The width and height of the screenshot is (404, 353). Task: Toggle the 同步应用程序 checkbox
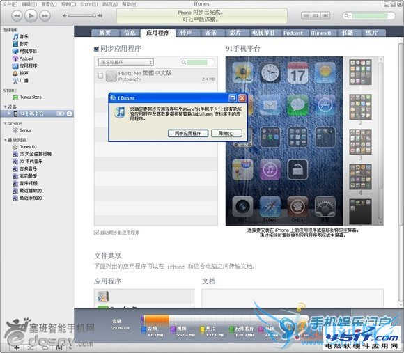coord(96,49)
